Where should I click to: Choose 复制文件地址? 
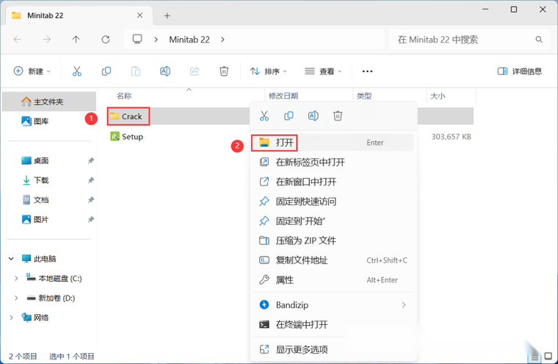(333, 260)
